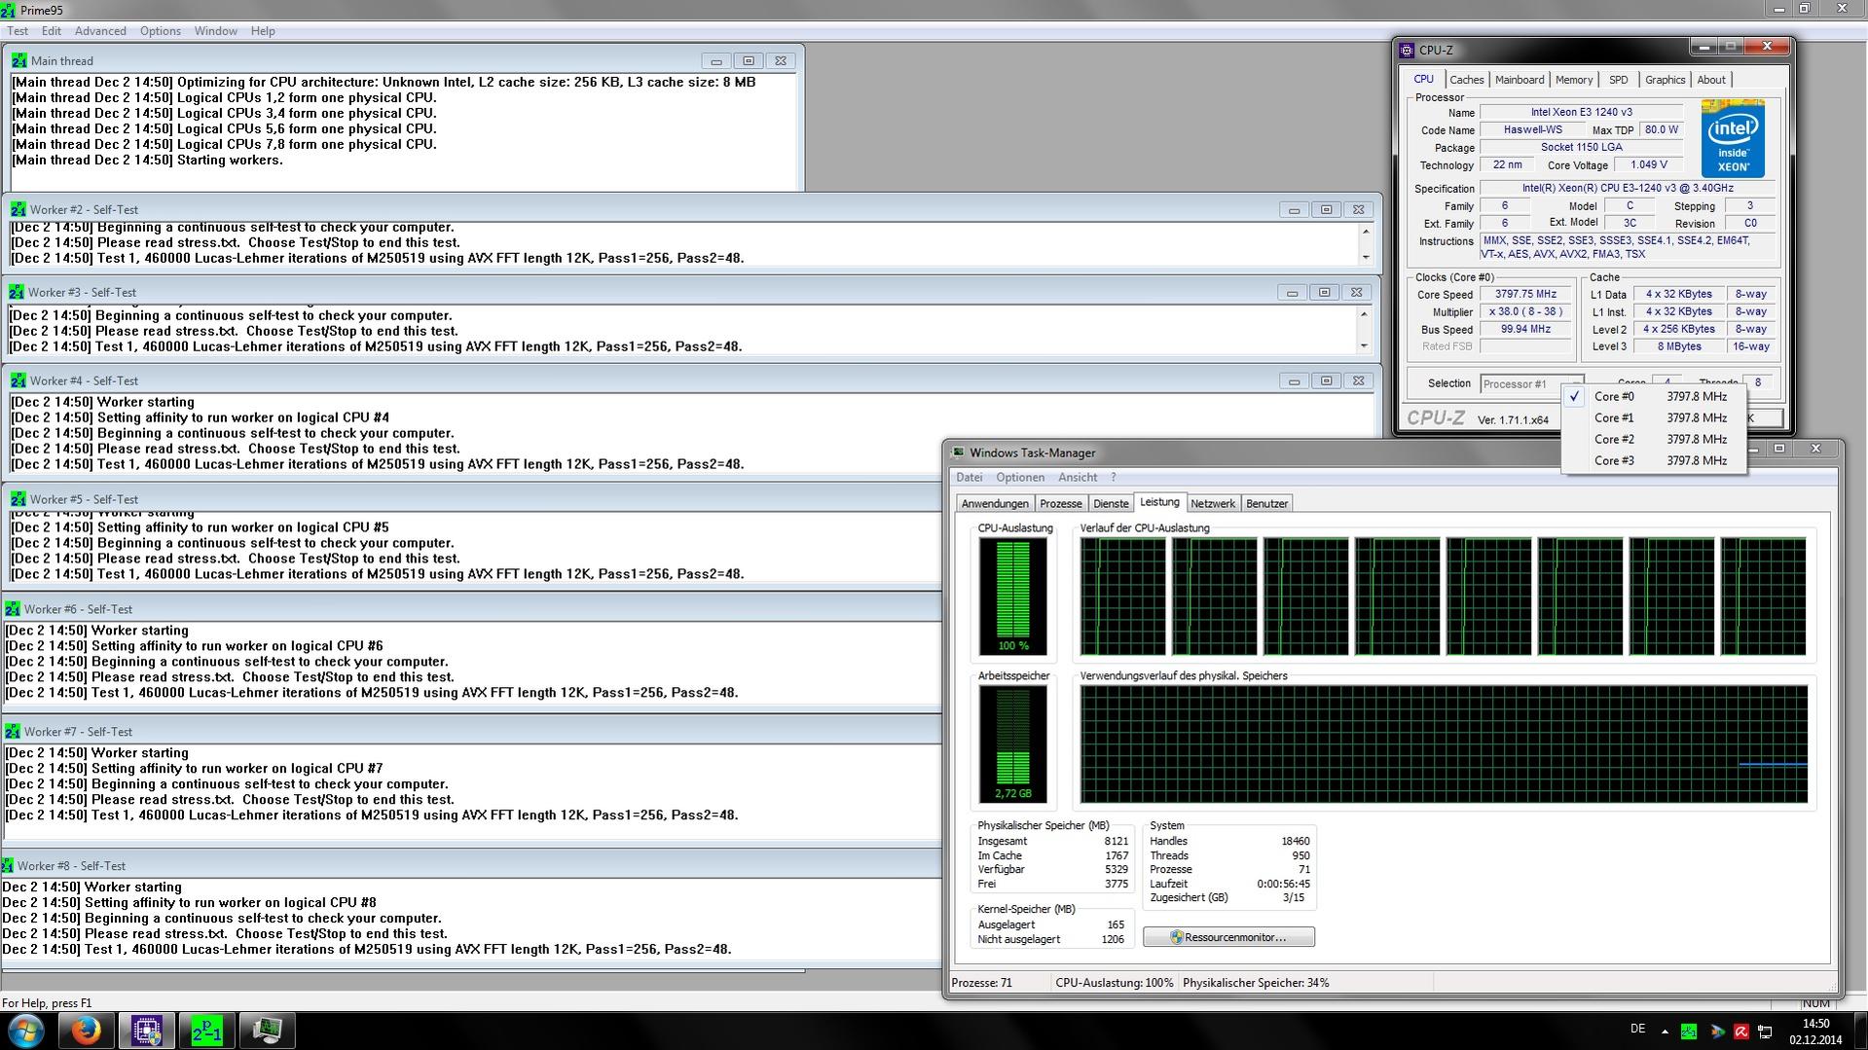This screenshot has width=1868, height=1050.
Task: Switch to CPU-Z via taskbar icon
Action: [147, 1031]
